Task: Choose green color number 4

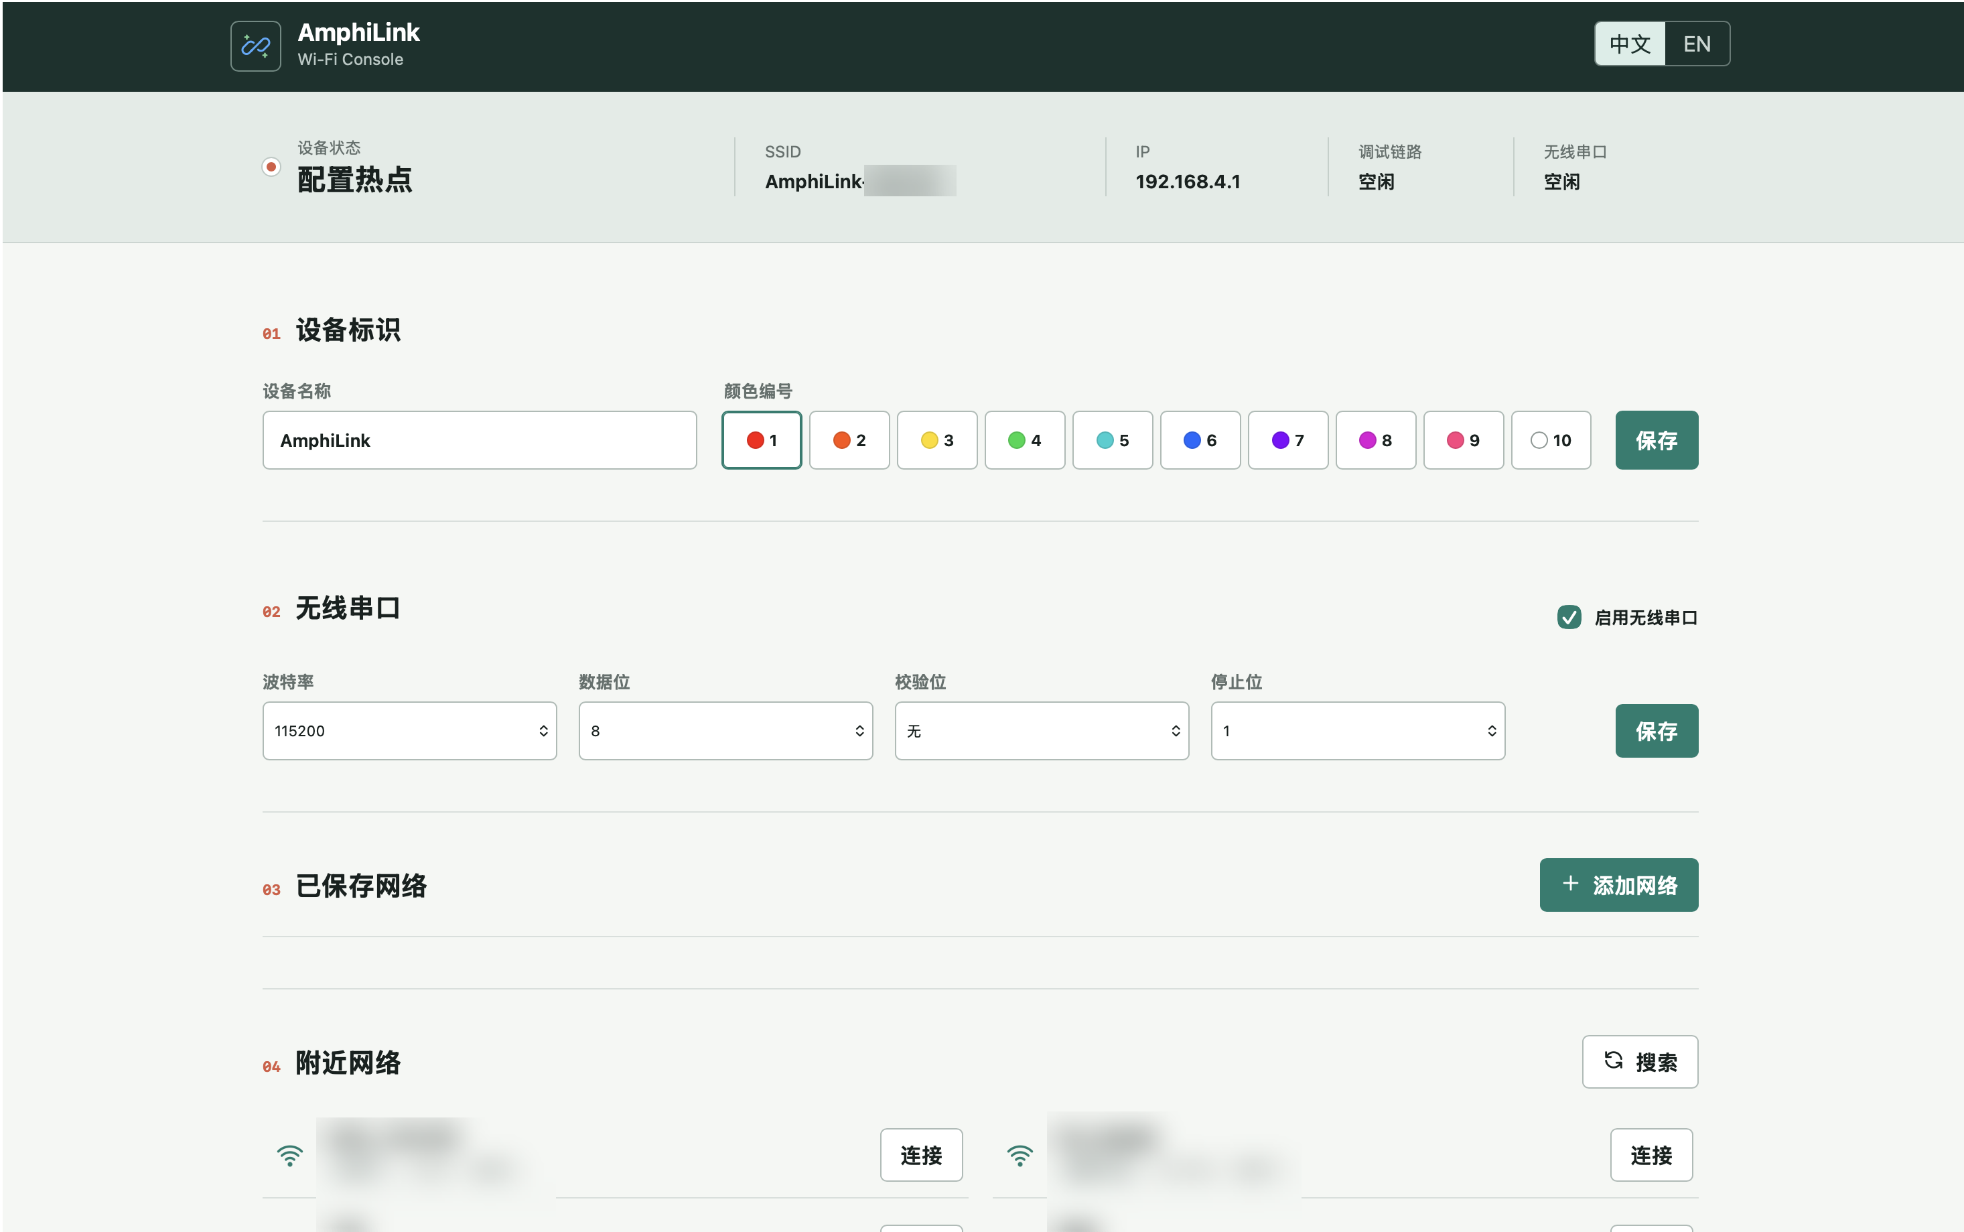Action: [x=1025, y=440]
